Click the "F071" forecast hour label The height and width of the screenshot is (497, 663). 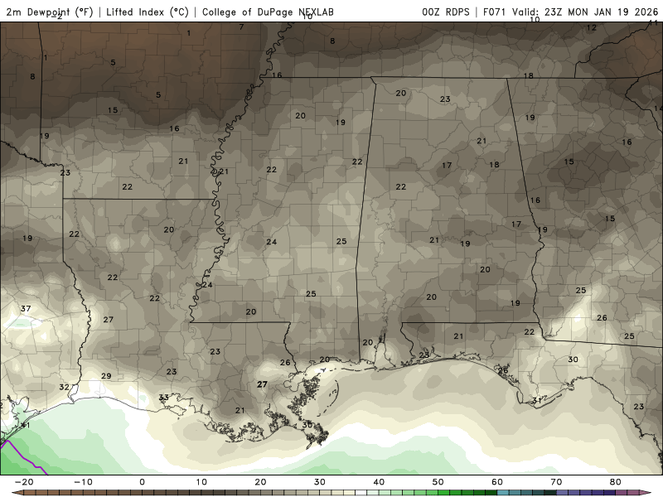[495, 12]
